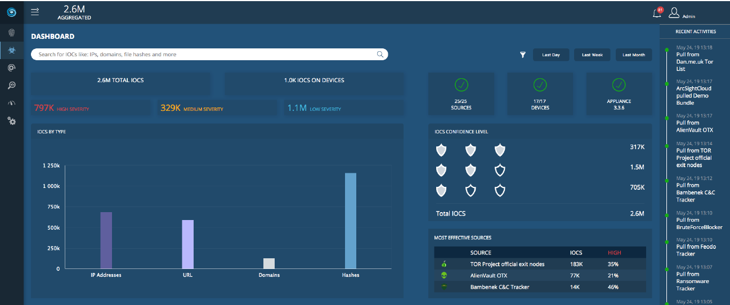The height and width of the screenshot is (305, 730).
Task: Sort by the IOCS column header
Action: click(x=576, y=253)
